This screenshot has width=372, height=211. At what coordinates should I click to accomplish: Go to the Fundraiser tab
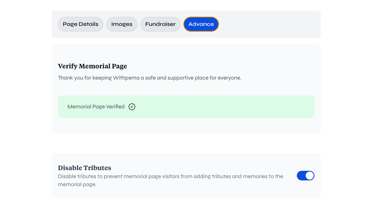(160, 24)
